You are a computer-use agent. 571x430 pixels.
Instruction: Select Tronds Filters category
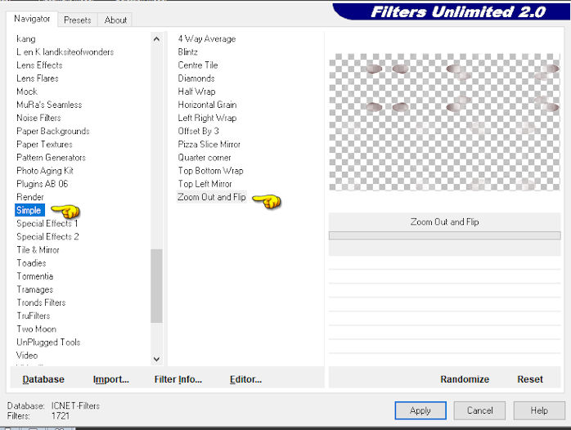41,302
